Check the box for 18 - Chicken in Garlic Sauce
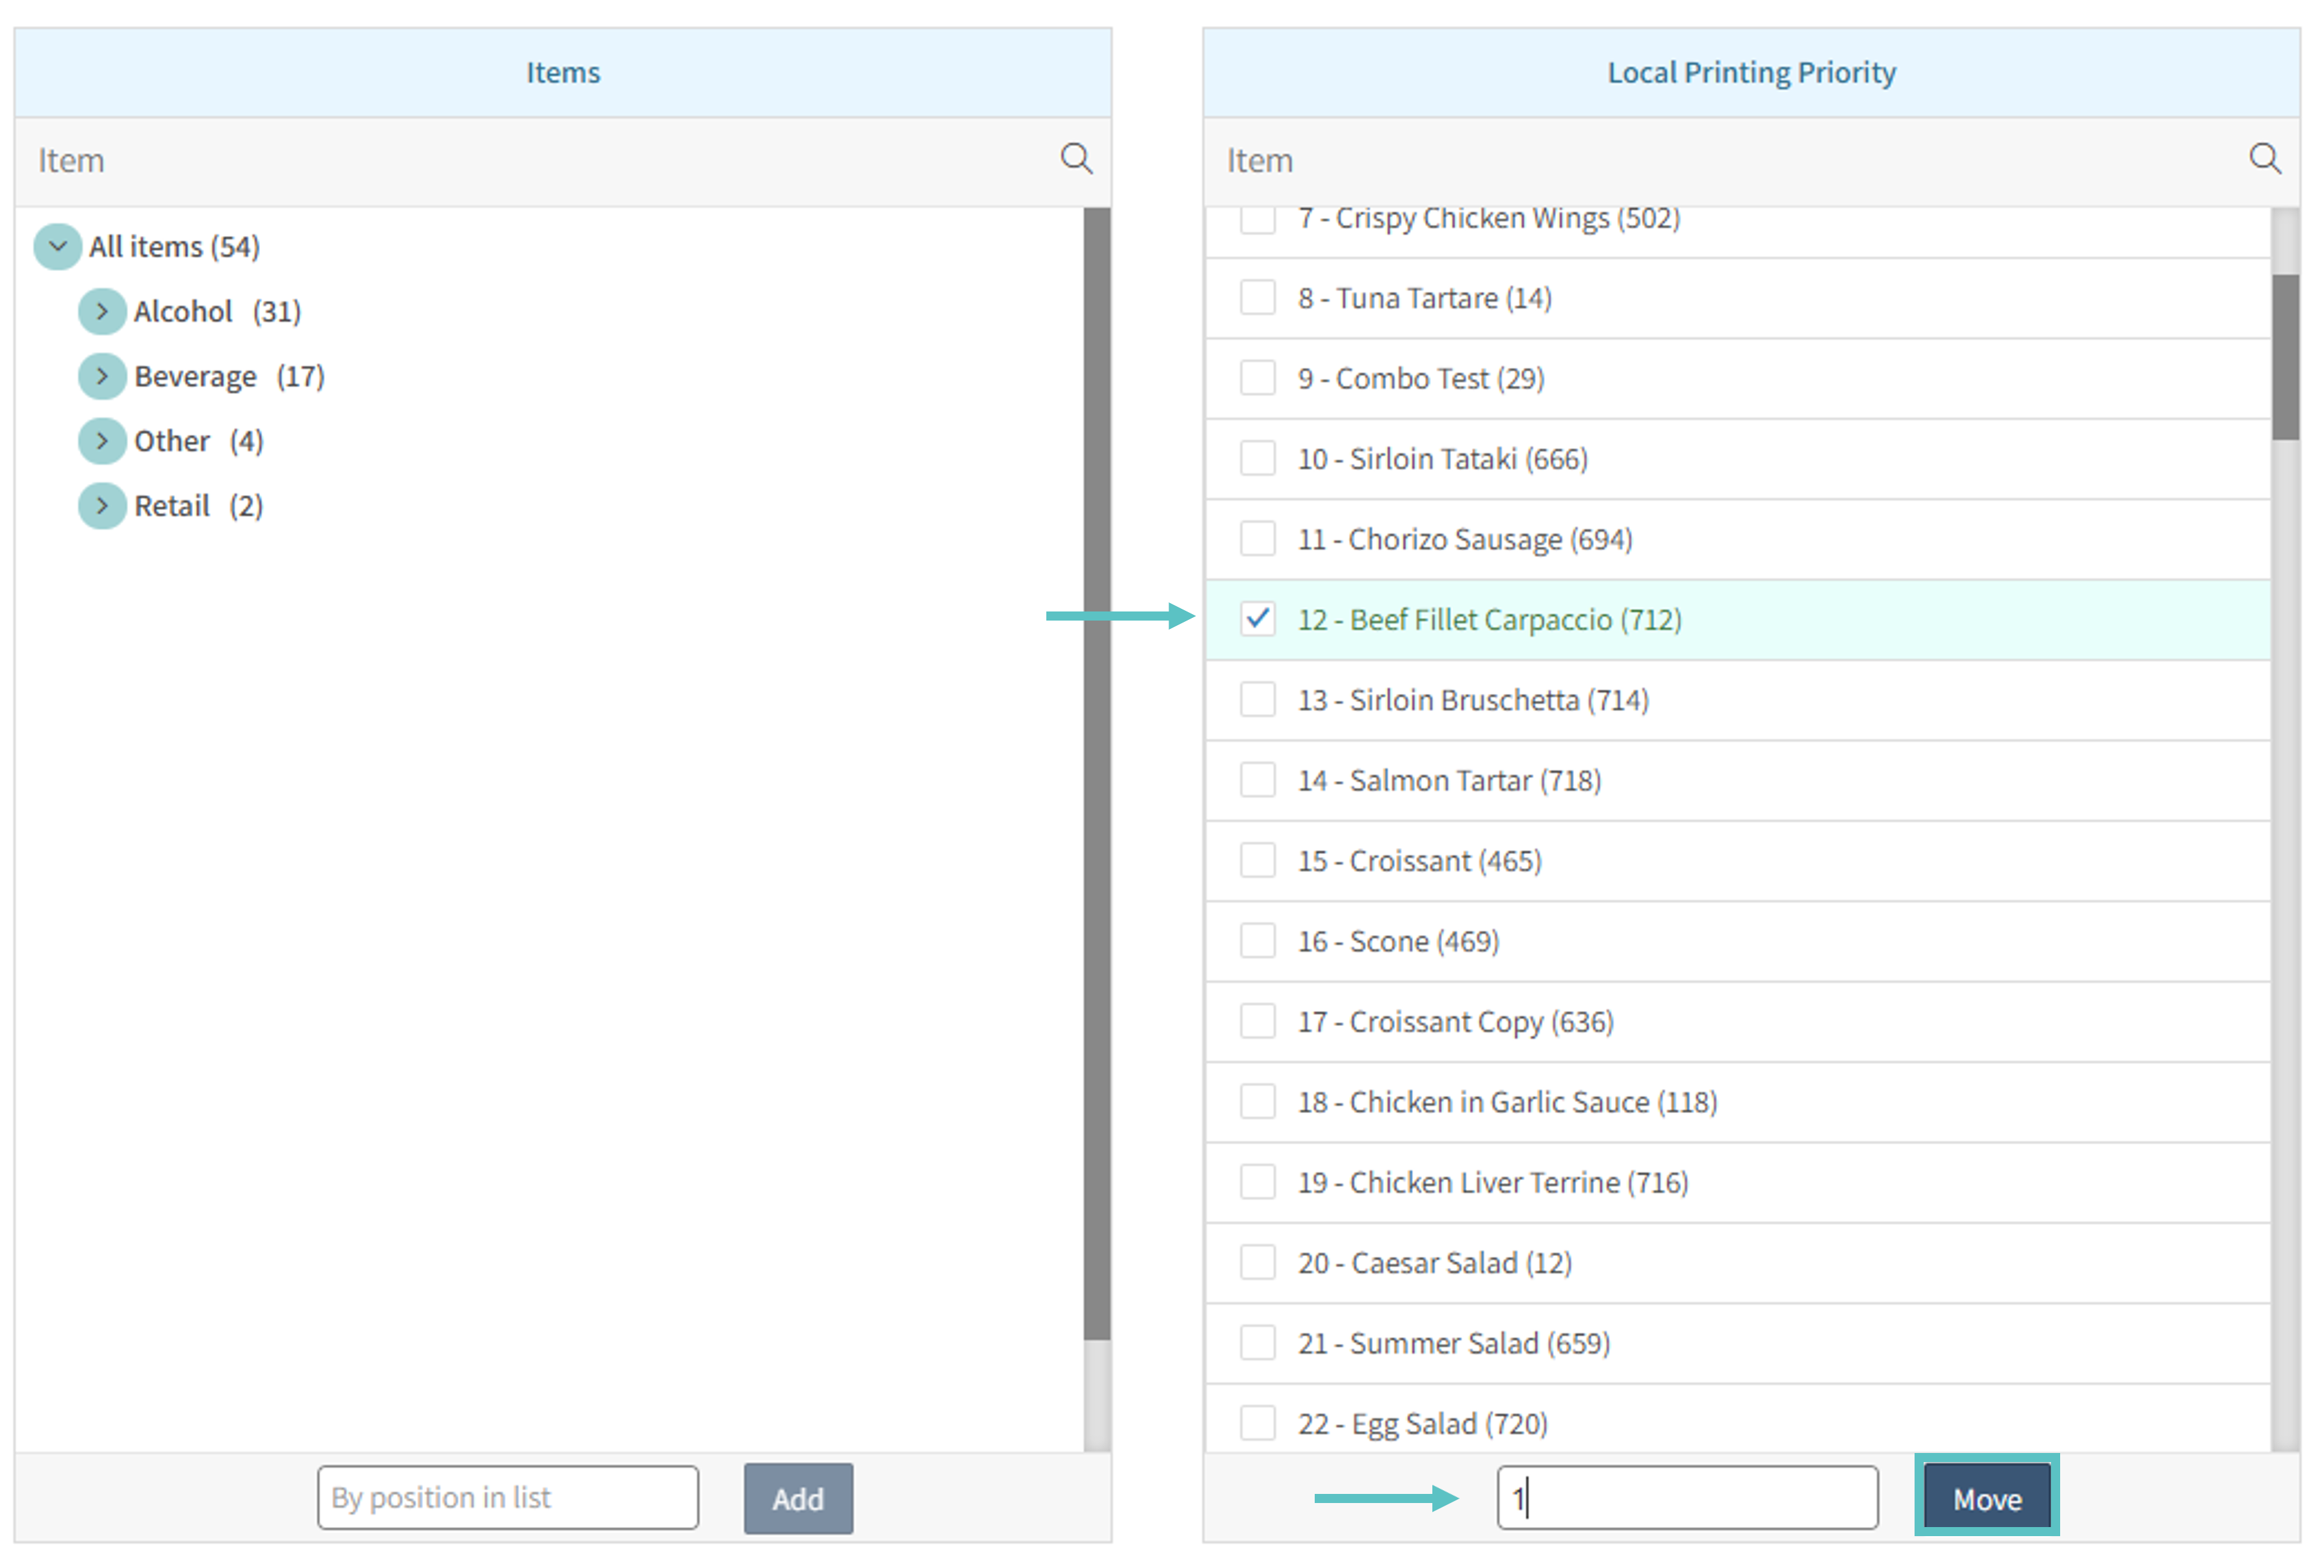This screenshot has height=1568, width=2324. pyautogui.click(x=1257, y=1102)
